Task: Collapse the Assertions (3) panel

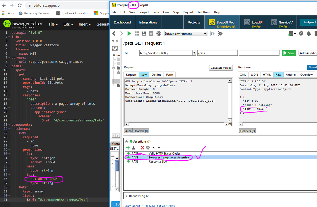Action: click(127, 141)
